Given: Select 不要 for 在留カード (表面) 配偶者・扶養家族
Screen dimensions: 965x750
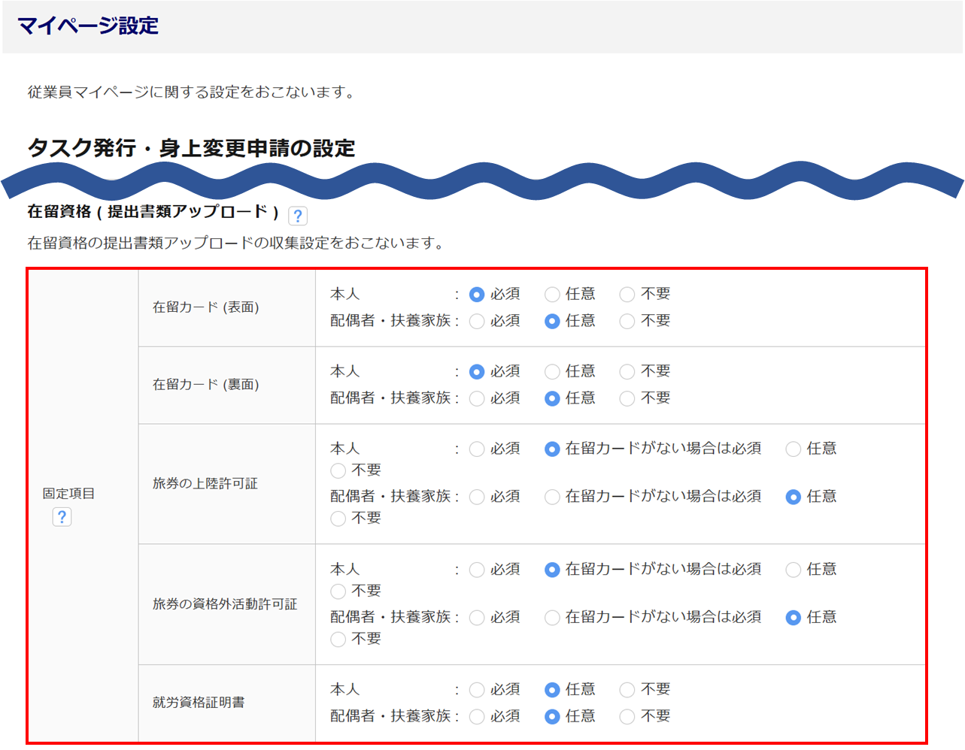Looking at the screenshot, I should tap(627, 322).
